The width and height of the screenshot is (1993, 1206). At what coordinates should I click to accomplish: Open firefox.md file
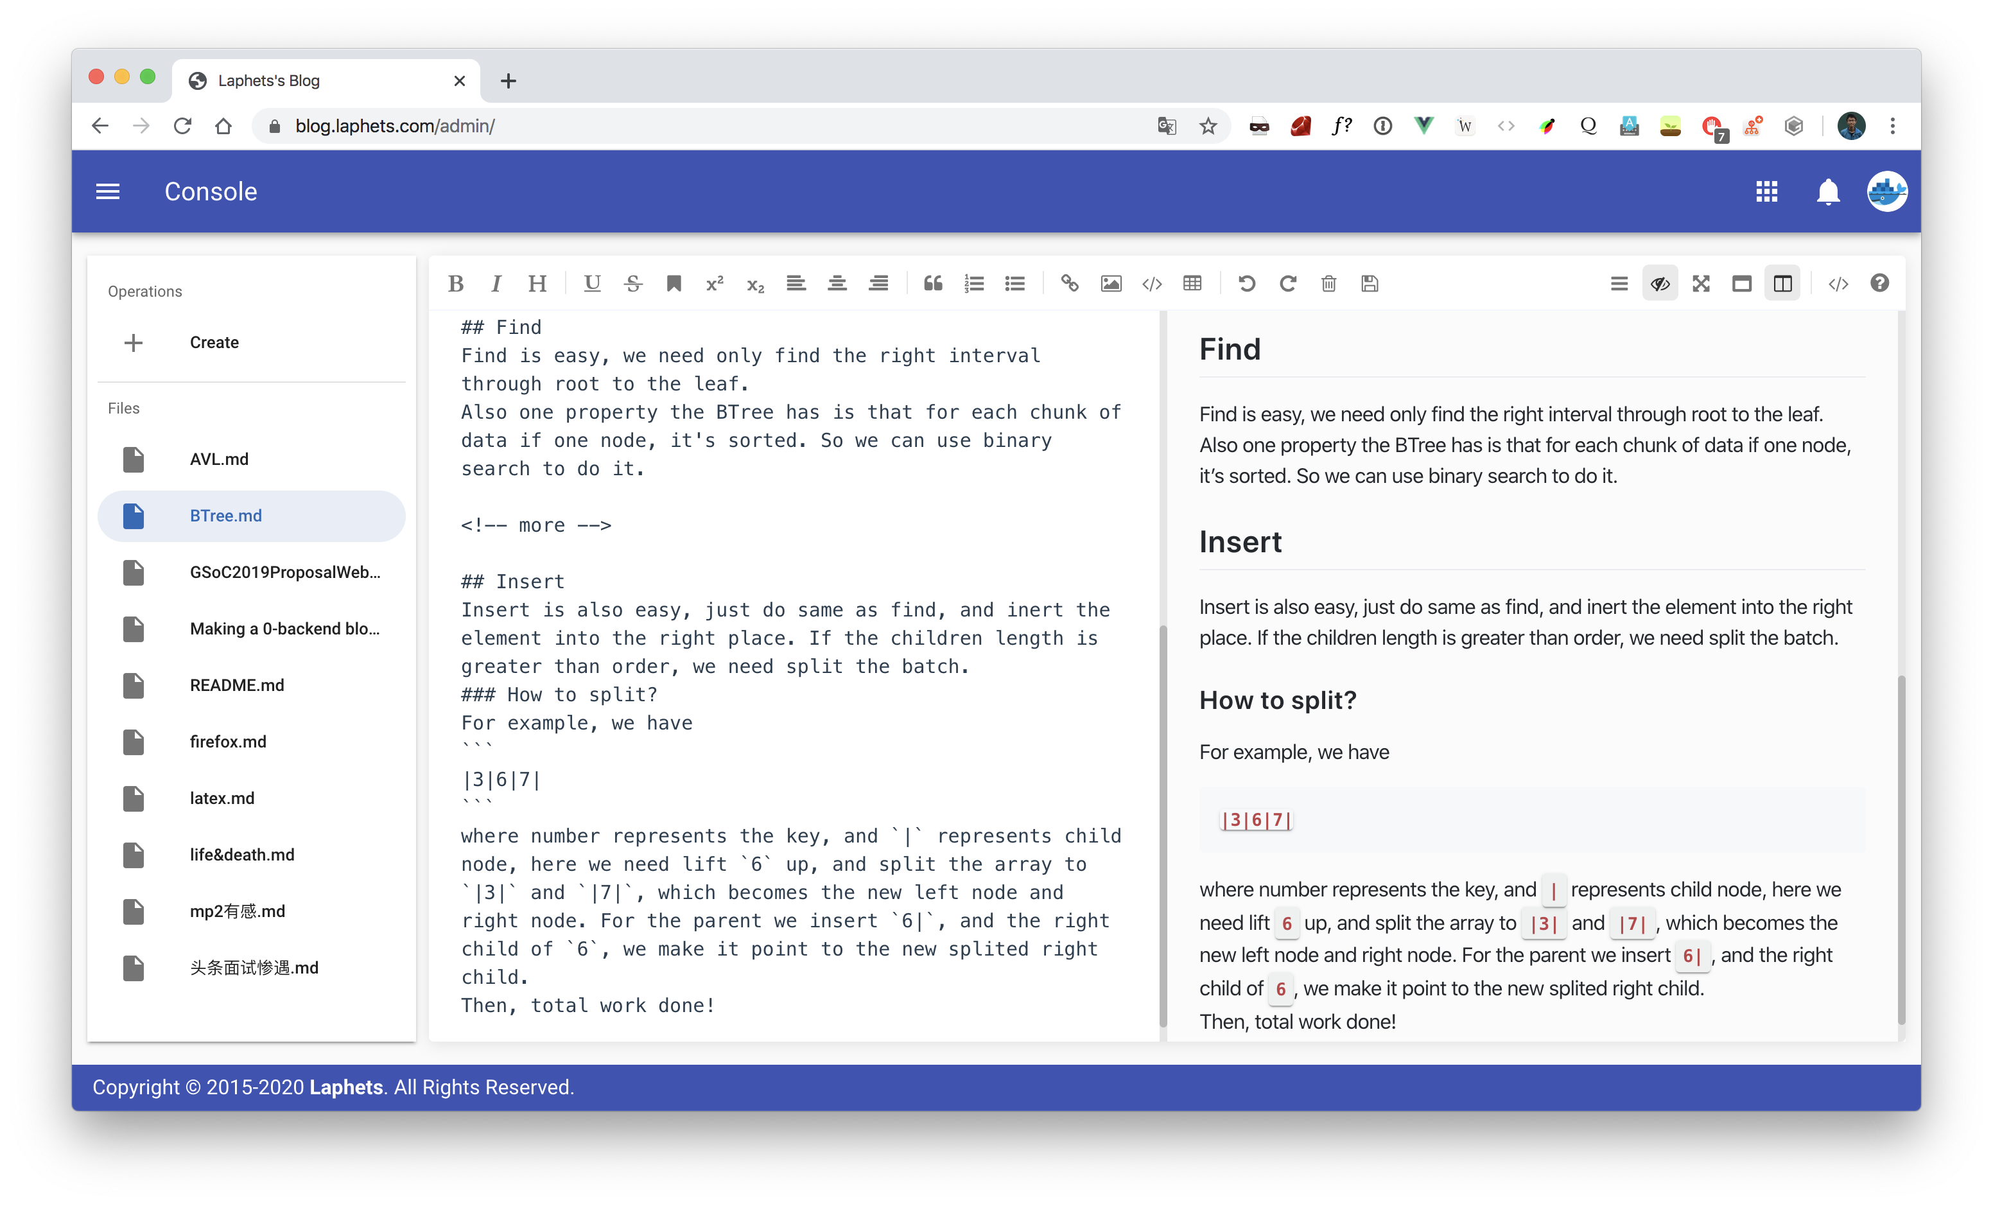(x=251, y=742)
